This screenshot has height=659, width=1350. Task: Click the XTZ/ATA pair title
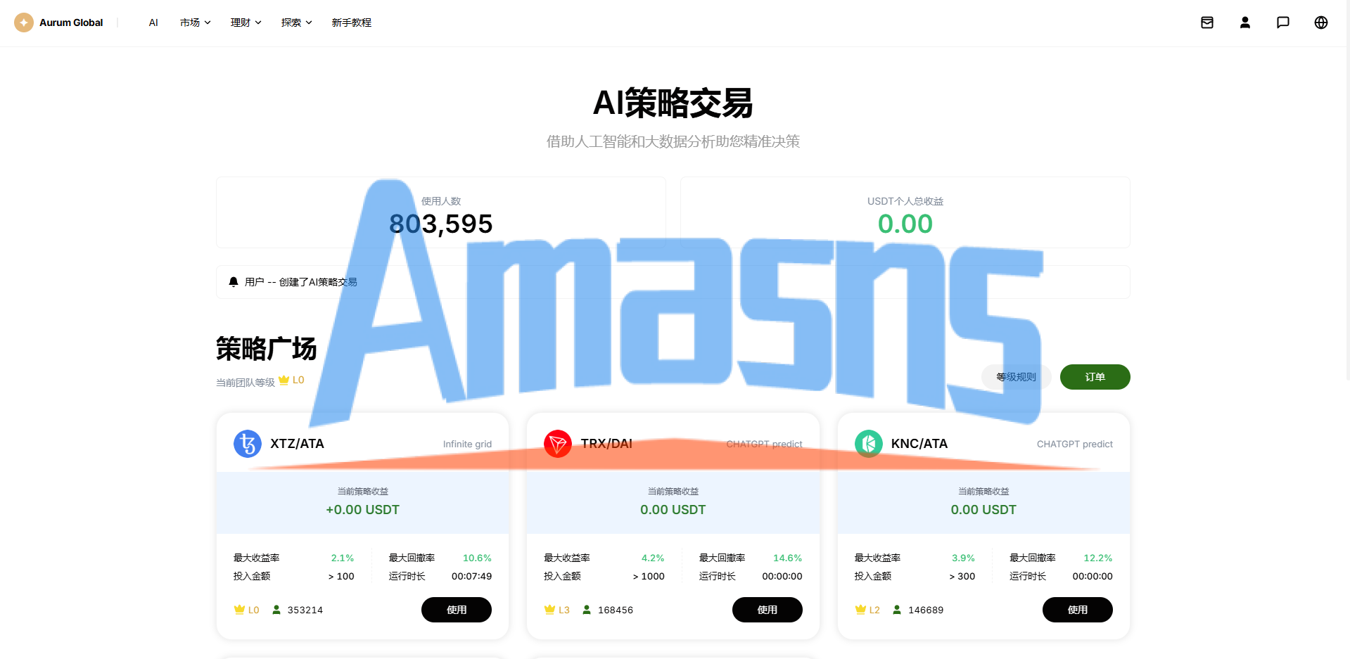[x=298, y=444]
